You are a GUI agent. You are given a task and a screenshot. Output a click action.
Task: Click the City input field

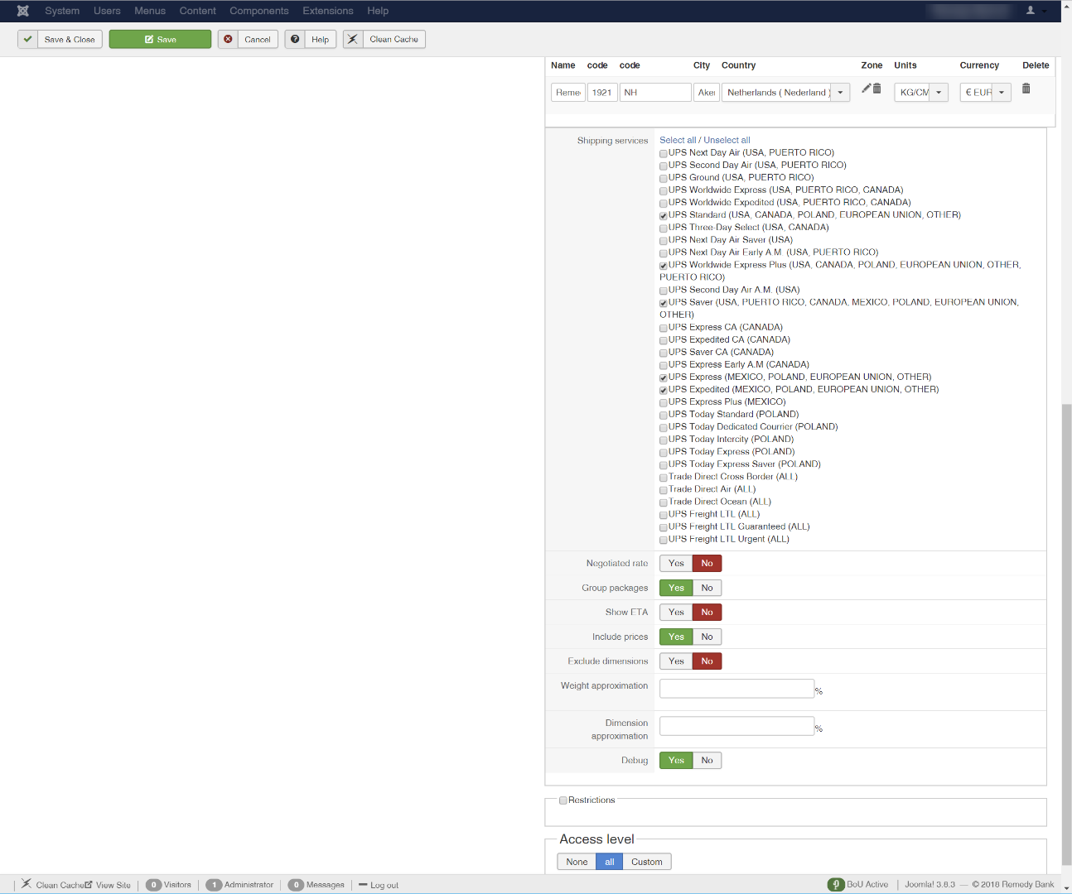click(706, 93)
